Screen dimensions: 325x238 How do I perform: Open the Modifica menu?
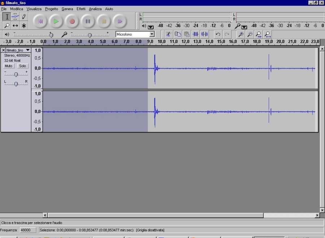17,9
